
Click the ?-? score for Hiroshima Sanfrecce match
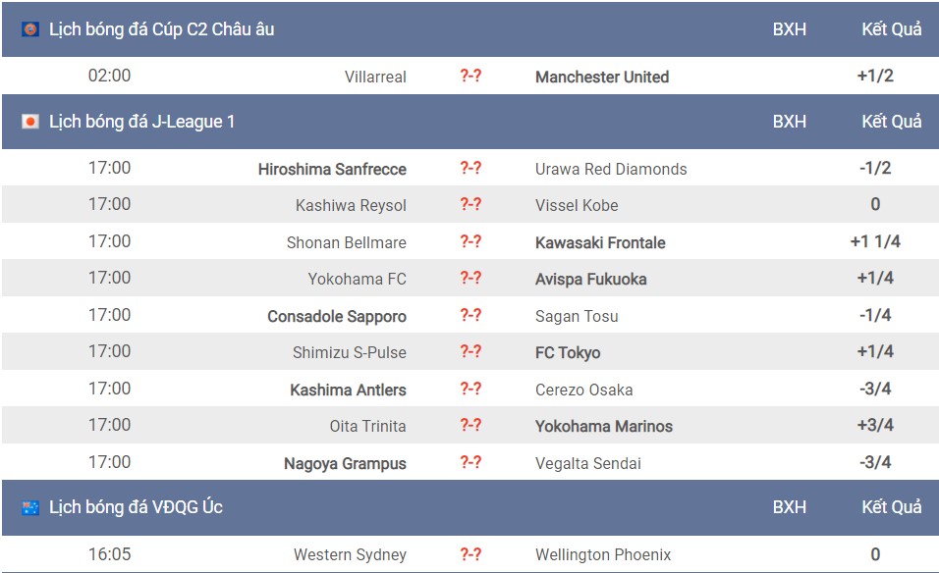tap(470, 168)
